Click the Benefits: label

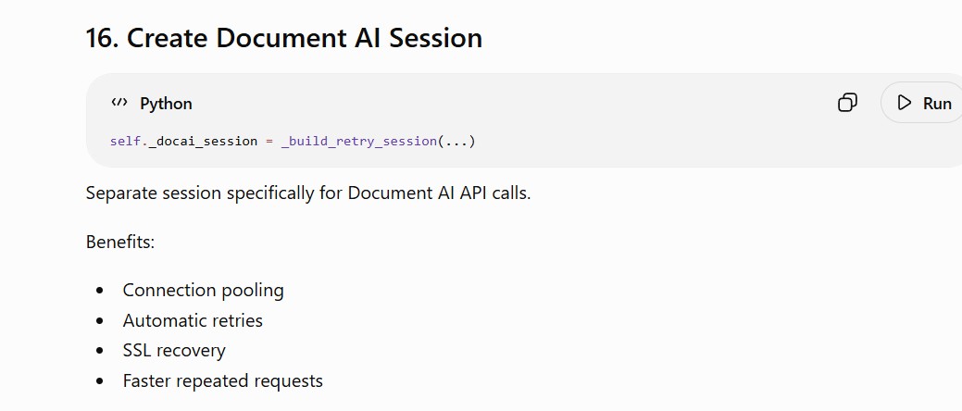point(120,242)
